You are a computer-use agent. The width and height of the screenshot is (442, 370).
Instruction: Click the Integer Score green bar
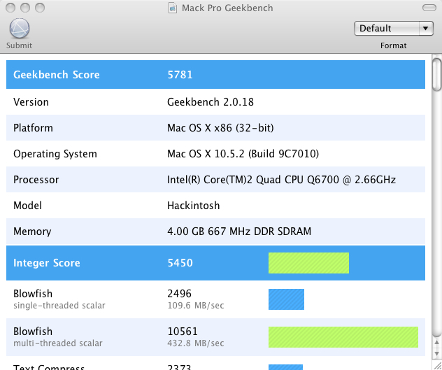point(308,263)
